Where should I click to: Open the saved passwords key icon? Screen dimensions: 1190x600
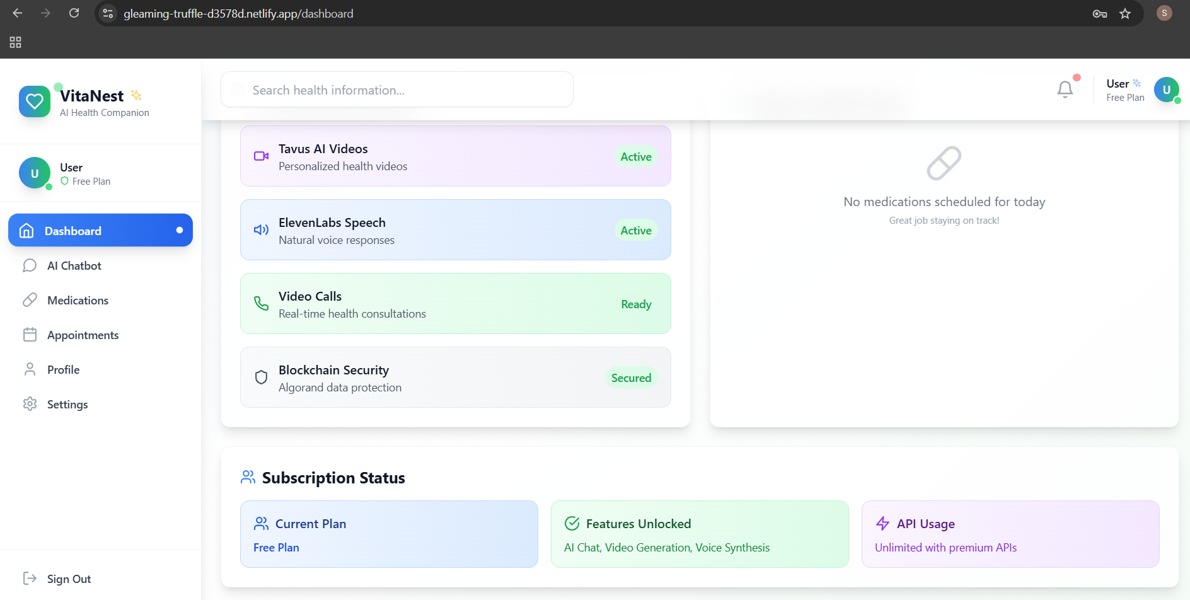tap(1100, 13)
